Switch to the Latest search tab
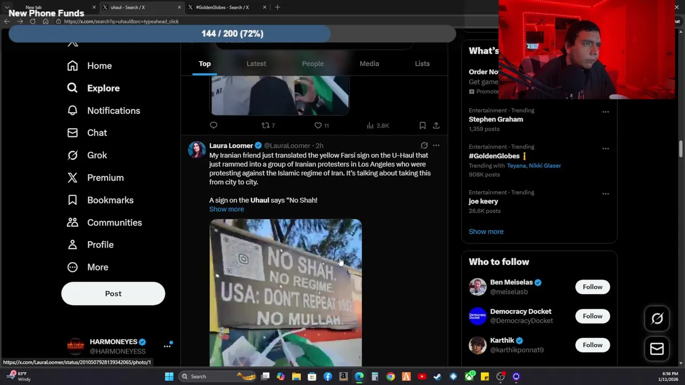The width and height of the screenshot is (685, 385). tap(256, 64)
